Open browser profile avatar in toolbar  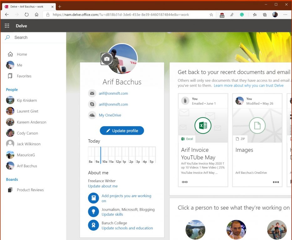click(x=275, y=14)
